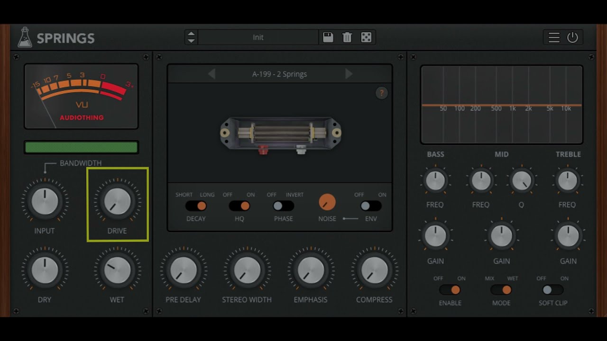Toggle the EQ ENABLE switch
This screenshot has width=607, height=341.
(450, 290)
